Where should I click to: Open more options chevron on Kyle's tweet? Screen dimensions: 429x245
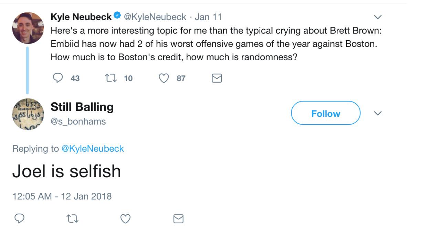click(378, 17)
